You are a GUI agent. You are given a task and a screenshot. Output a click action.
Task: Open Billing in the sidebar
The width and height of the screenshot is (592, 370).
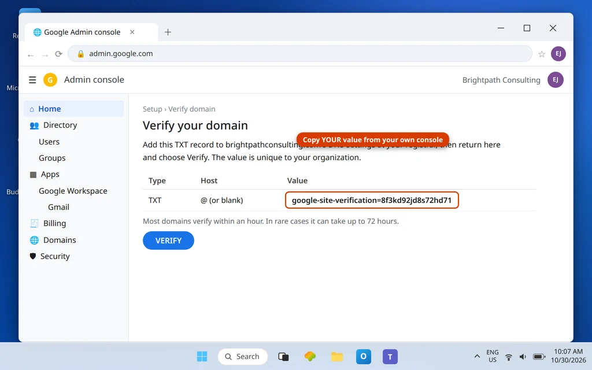tap(73, 223)
